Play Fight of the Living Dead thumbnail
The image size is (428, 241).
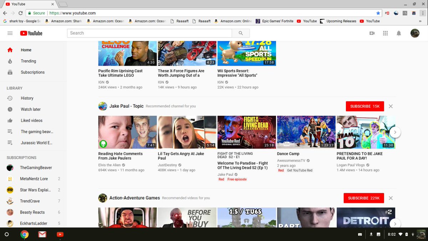tap(246, 132)
